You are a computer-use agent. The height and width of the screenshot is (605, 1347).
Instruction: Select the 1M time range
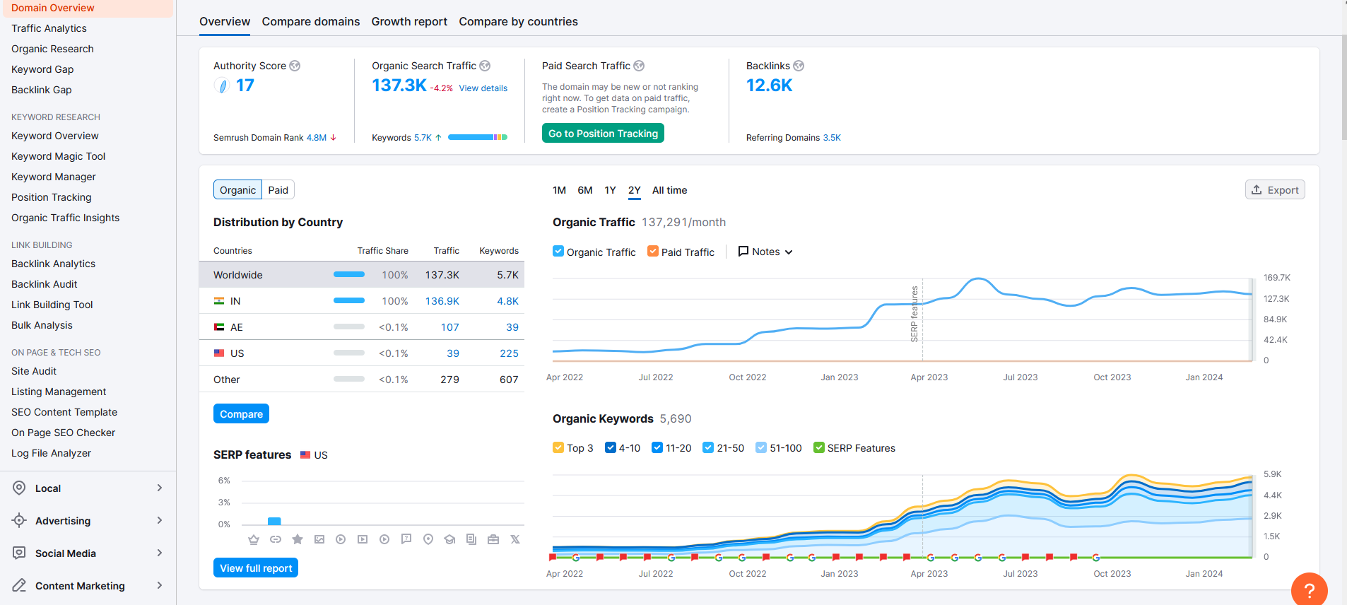[x=559, y=190]
